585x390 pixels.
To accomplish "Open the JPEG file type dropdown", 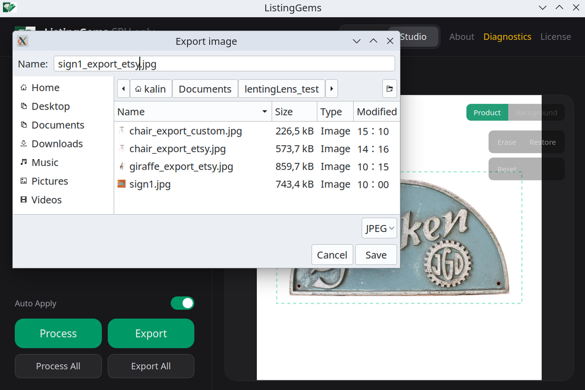I will click(x=379, y=228).
